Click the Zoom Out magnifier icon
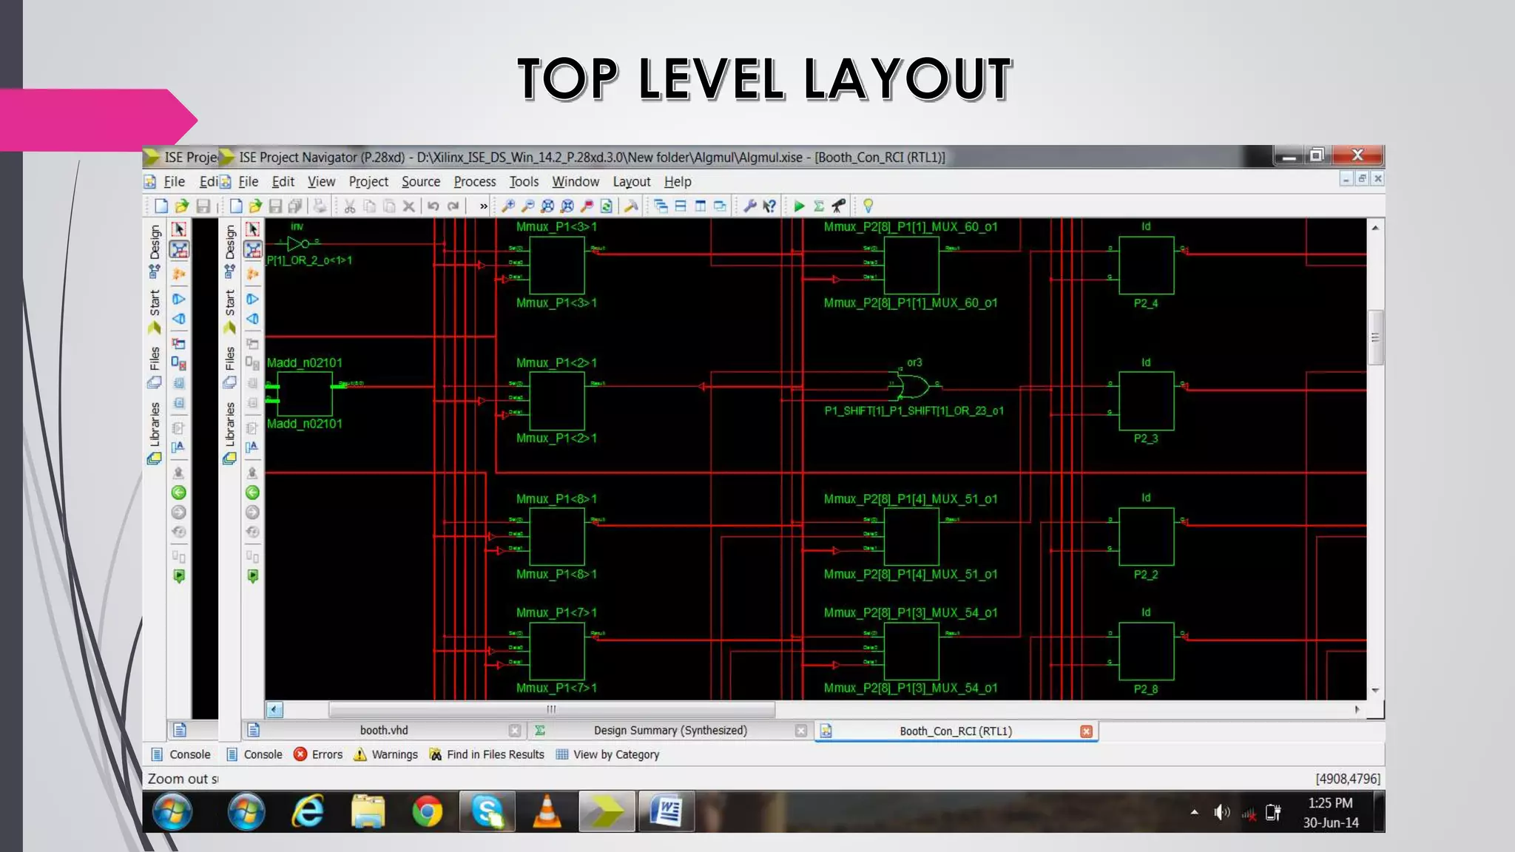This screenshot has height=852, width=1515. pyautogui.click(x=527, y=206)
